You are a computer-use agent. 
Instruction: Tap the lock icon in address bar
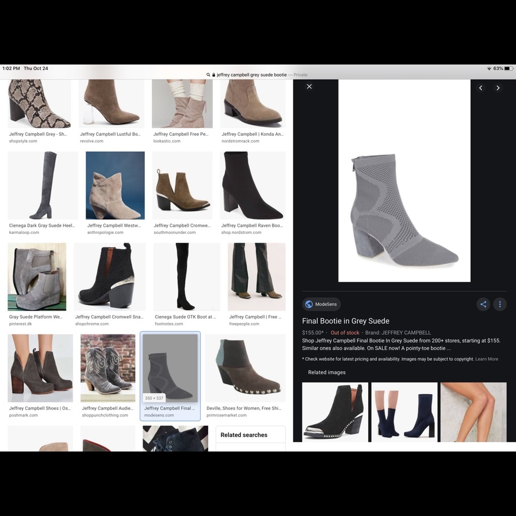(x=214, y=75)
